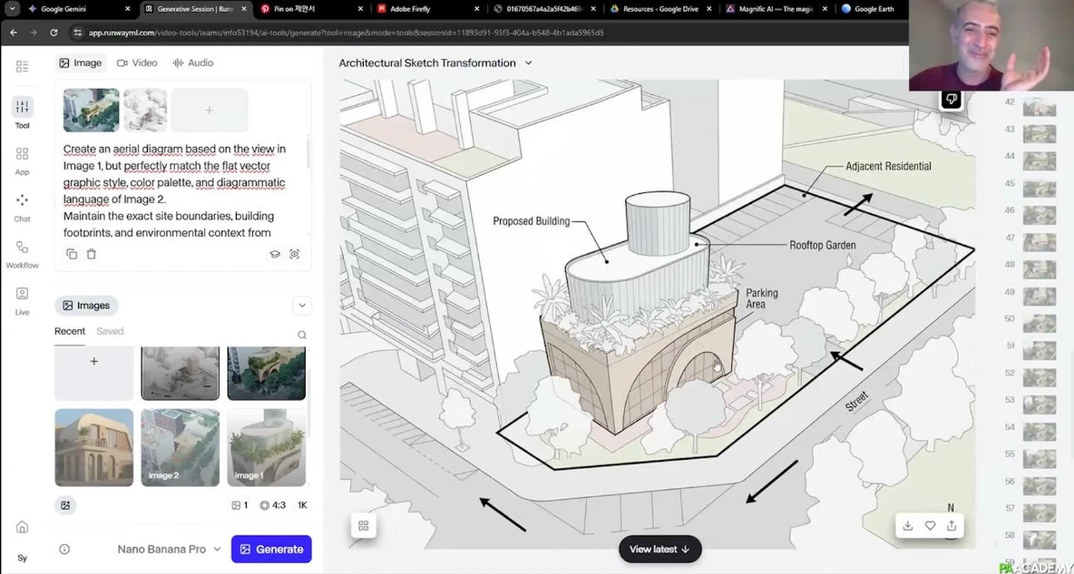Copy the prompt text with copy icon

(72, 255)
